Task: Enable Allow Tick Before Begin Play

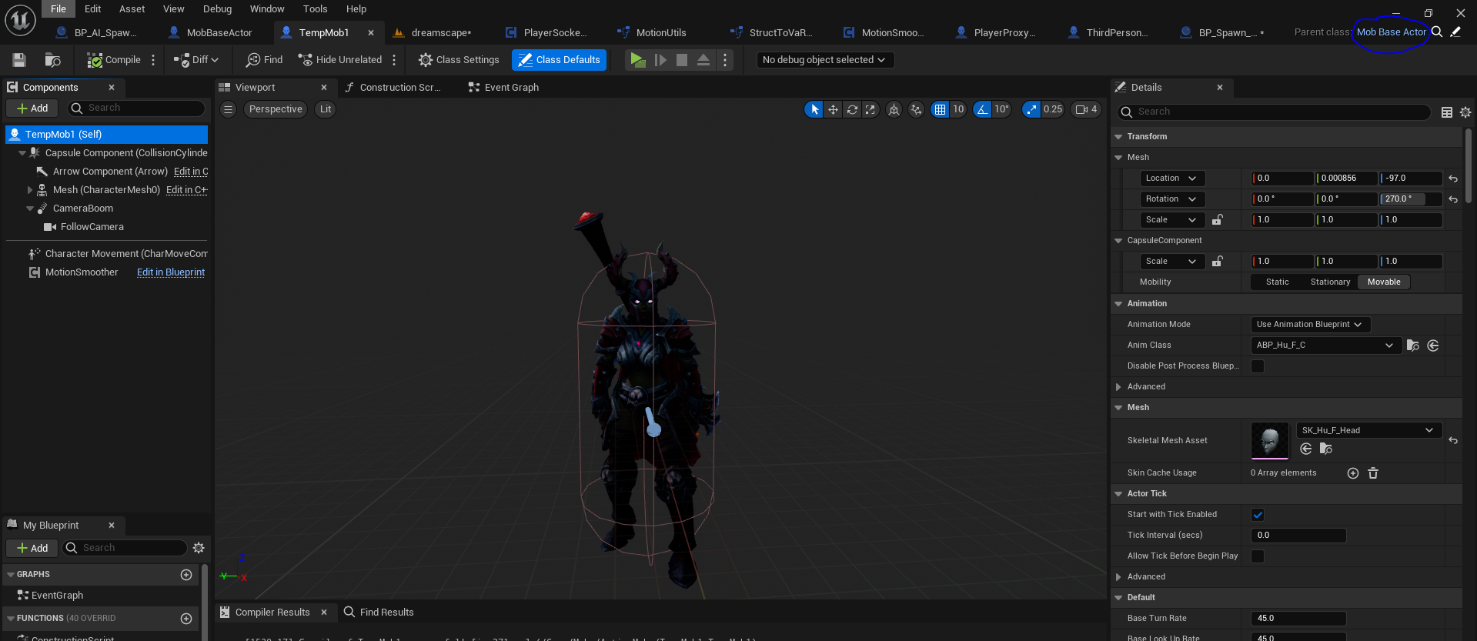Action: point(1258,556)
